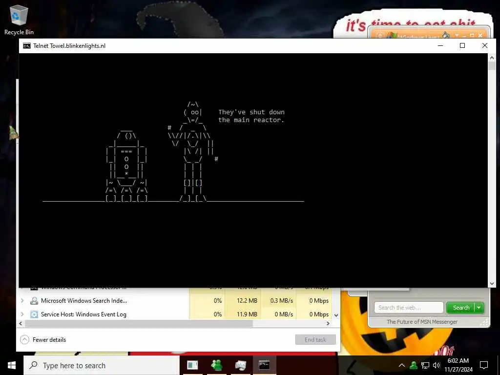The width and height of the screenshot is (500, 375).
Task: Open the Recycle Bin desktop icon
Action: 19,20
